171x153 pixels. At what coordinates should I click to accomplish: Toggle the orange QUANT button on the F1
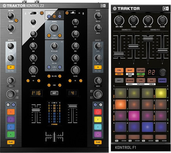tap(130, 70)
